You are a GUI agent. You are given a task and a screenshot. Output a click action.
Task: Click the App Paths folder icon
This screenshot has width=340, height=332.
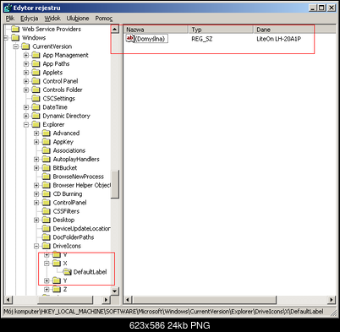point(36,64)
